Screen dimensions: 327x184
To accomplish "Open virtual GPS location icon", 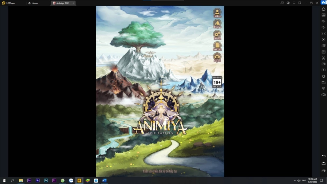I will pos(324,89).
